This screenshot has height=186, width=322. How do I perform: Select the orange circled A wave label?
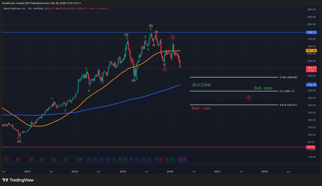[153, 45]
